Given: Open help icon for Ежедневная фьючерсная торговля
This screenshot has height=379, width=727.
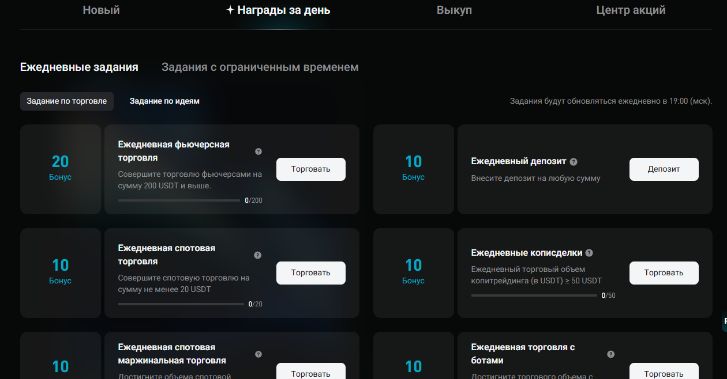Looking at the screenshot, I should coord(258,151).
